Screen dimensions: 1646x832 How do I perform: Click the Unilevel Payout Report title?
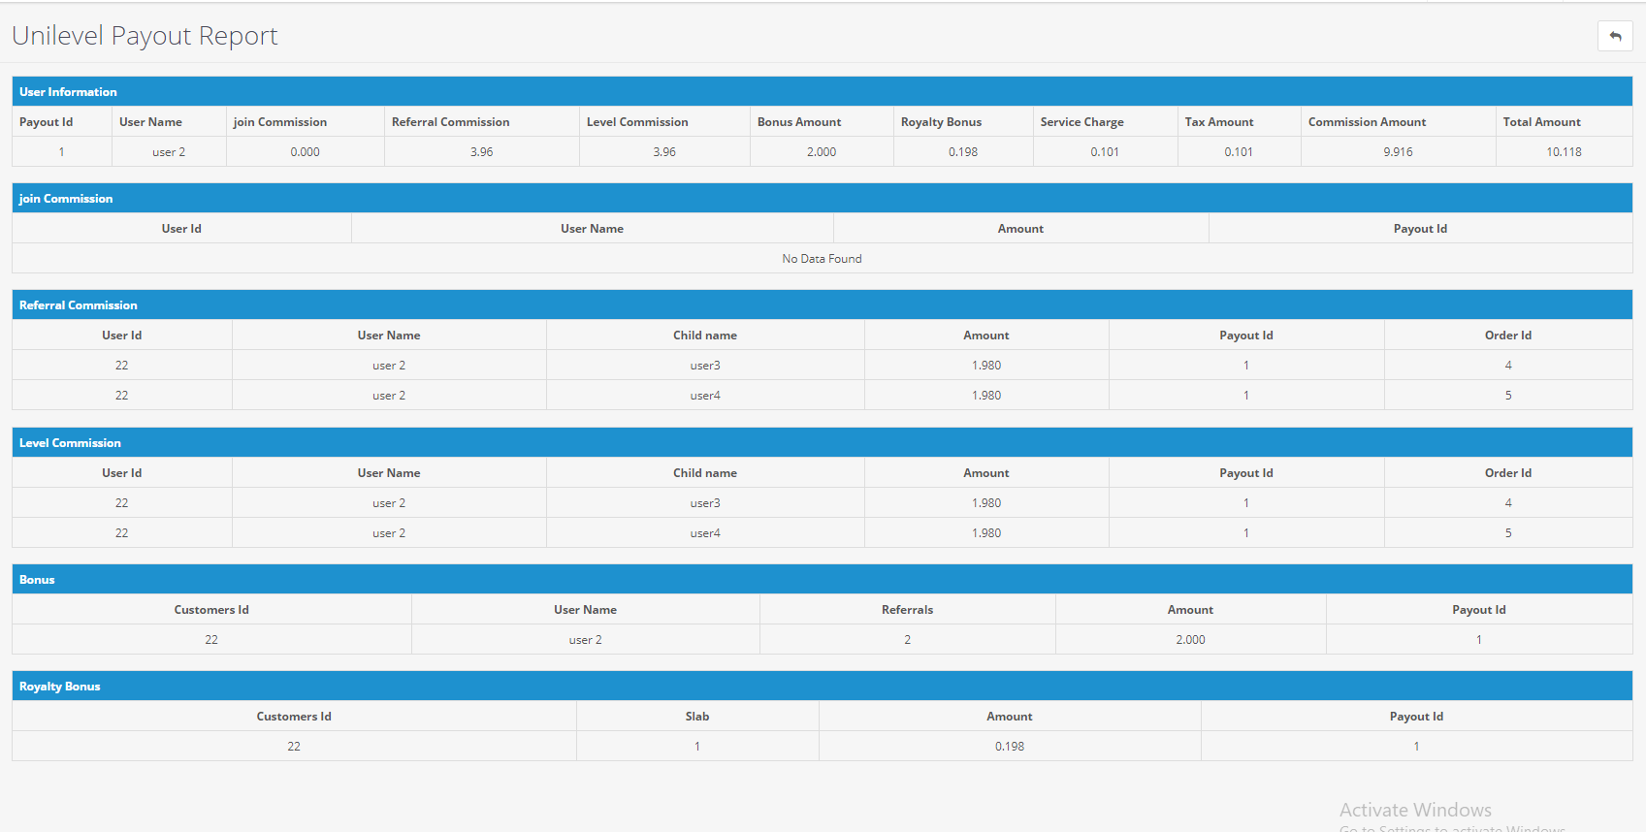pos(145,36)
